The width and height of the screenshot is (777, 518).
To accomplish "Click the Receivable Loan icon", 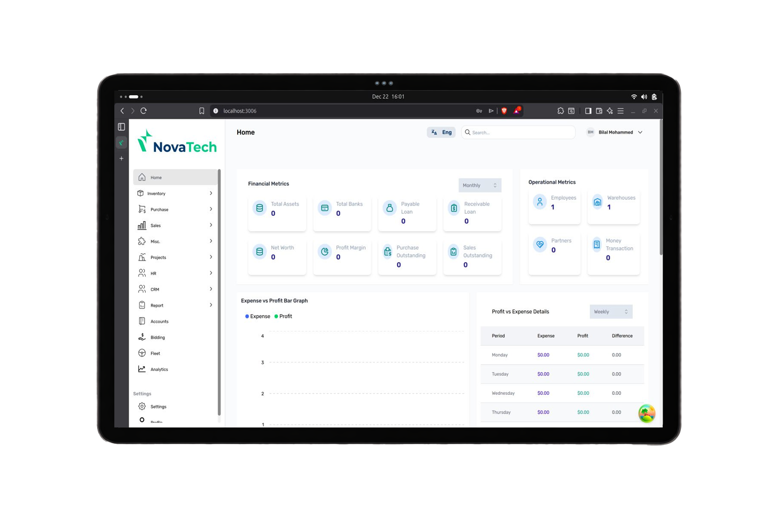I will point(454,208).
